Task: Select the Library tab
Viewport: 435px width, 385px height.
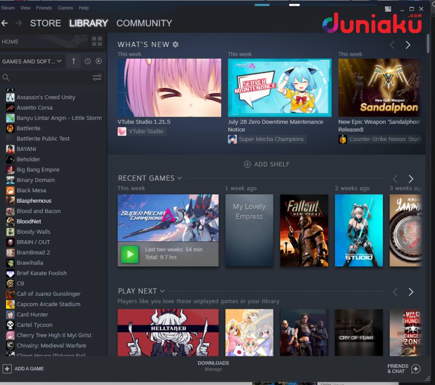Action: 88,23
